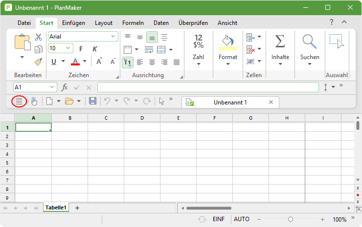Add new sheet with plus button
Image resolution: width=362 pixels, height=227 pixels.
pos(77,208)
